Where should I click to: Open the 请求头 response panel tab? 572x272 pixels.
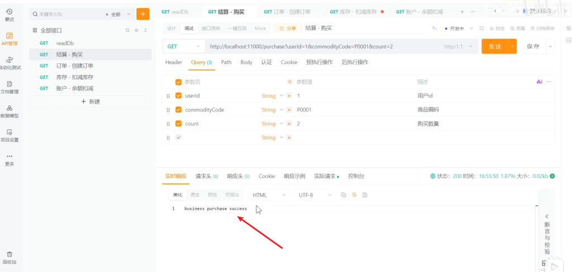tap(206, 176)
